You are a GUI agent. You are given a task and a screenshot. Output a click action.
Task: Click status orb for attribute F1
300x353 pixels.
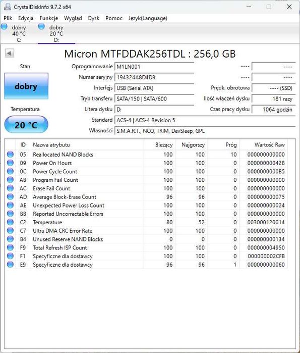point(10,256)
